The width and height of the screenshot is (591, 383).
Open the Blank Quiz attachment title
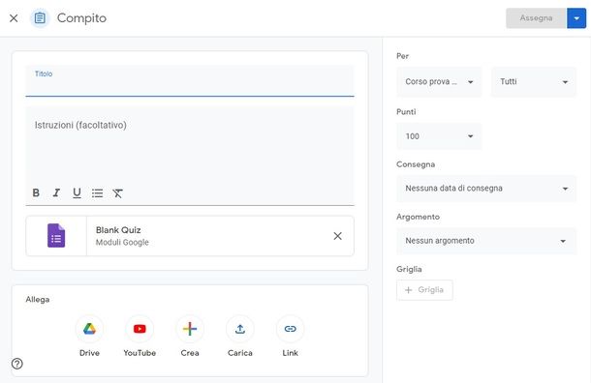point(118,230)
